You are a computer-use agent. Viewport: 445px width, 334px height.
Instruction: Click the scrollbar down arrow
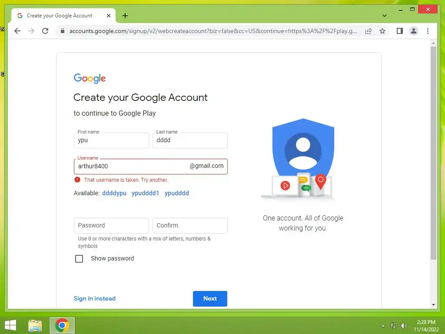point(433,305)
